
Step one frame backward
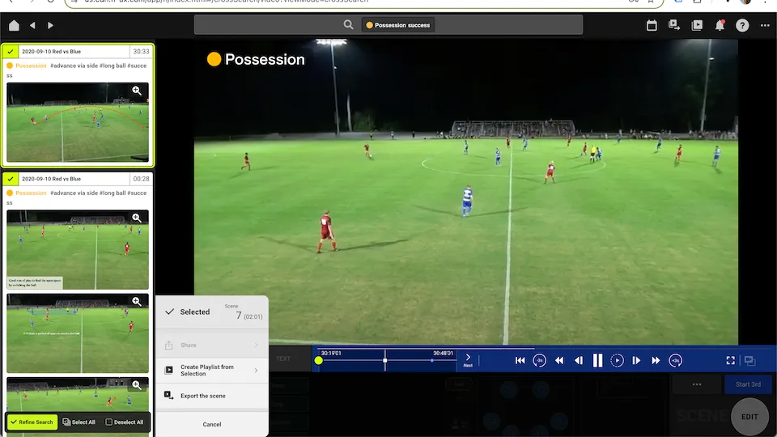tap(578, 361)
